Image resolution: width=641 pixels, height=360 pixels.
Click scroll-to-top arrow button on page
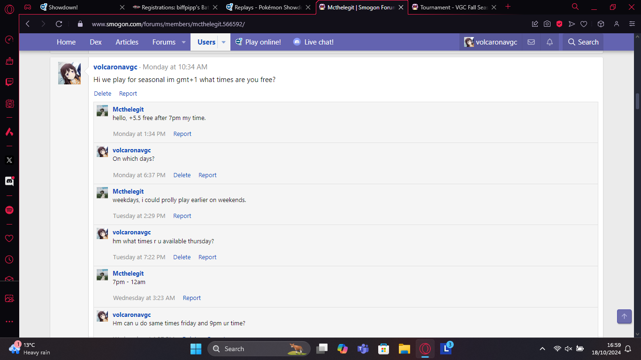coord(624,316)
